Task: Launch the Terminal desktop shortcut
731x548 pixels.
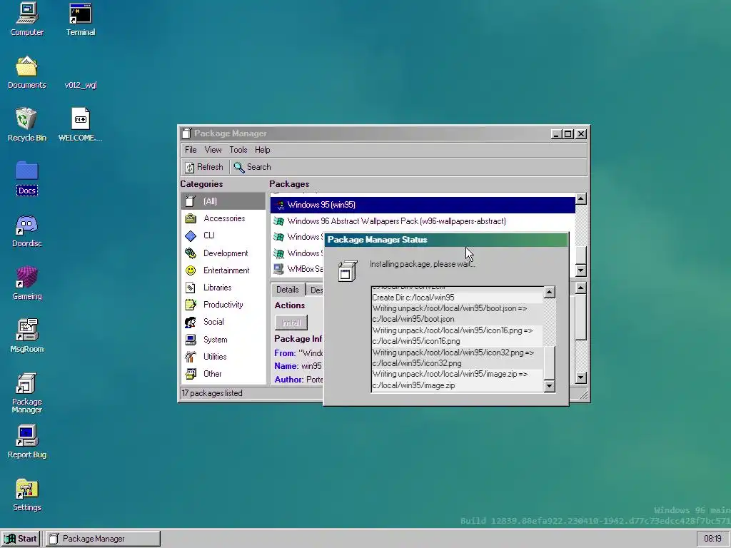Action: click(80, 19)
